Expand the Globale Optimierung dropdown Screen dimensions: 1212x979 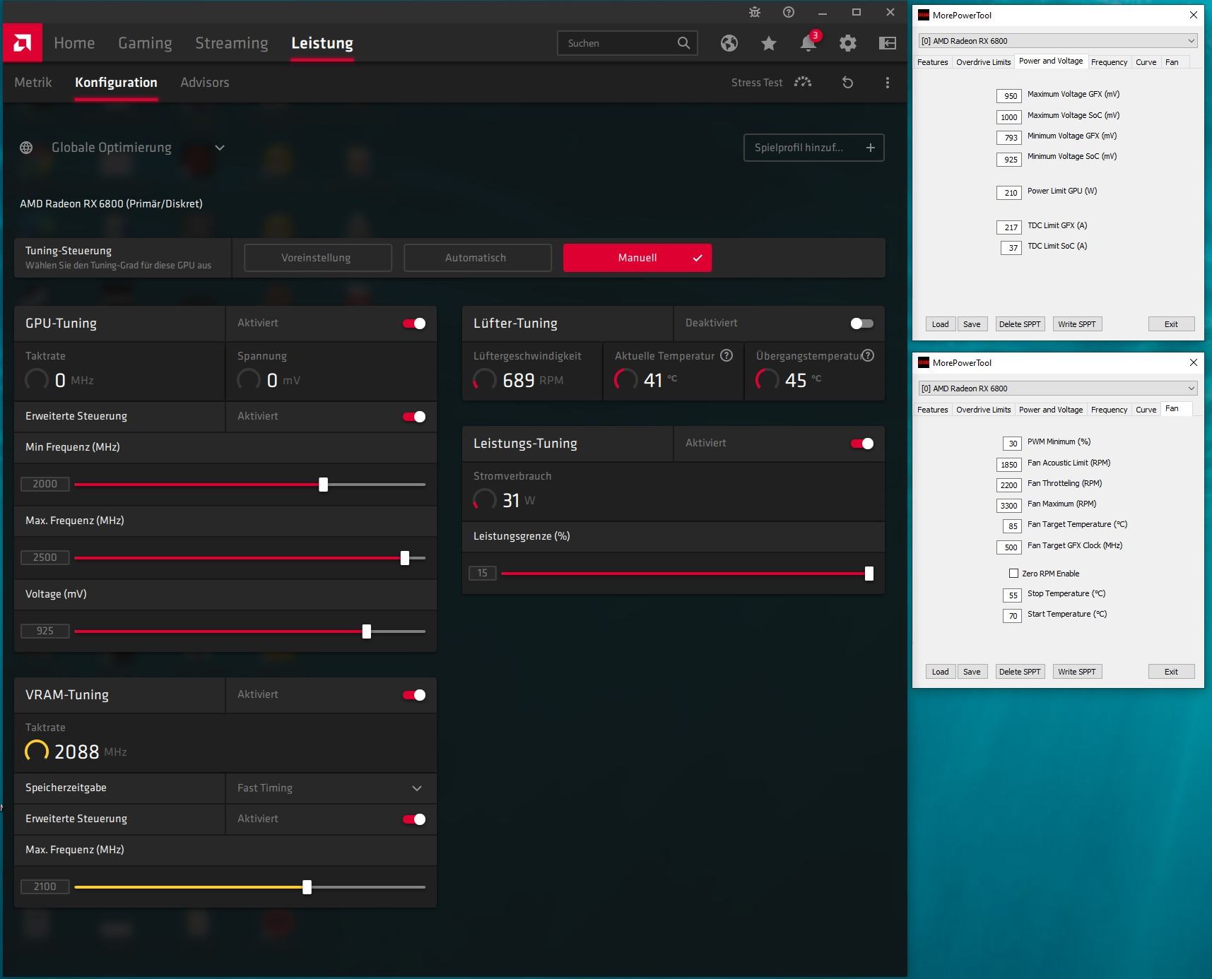tap(220, 148)
